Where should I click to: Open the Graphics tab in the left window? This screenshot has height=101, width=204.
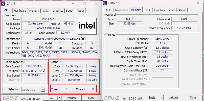[58, 11]
